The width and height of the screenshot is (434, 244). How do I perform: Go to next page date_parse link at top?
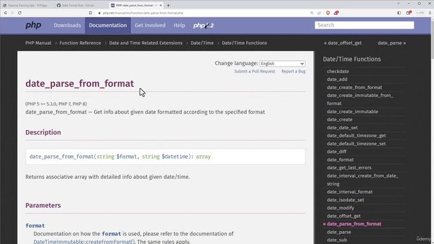(392, 43)
